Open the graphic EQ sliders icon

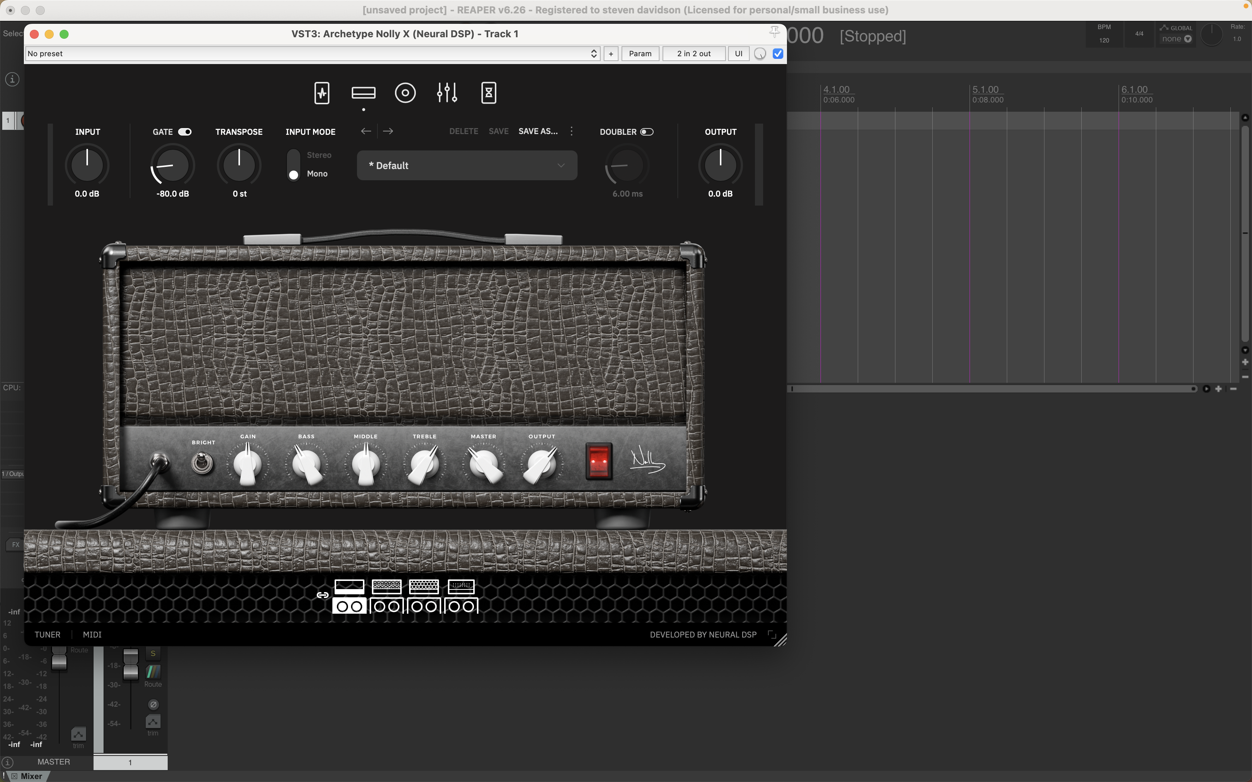click(447, 93)
